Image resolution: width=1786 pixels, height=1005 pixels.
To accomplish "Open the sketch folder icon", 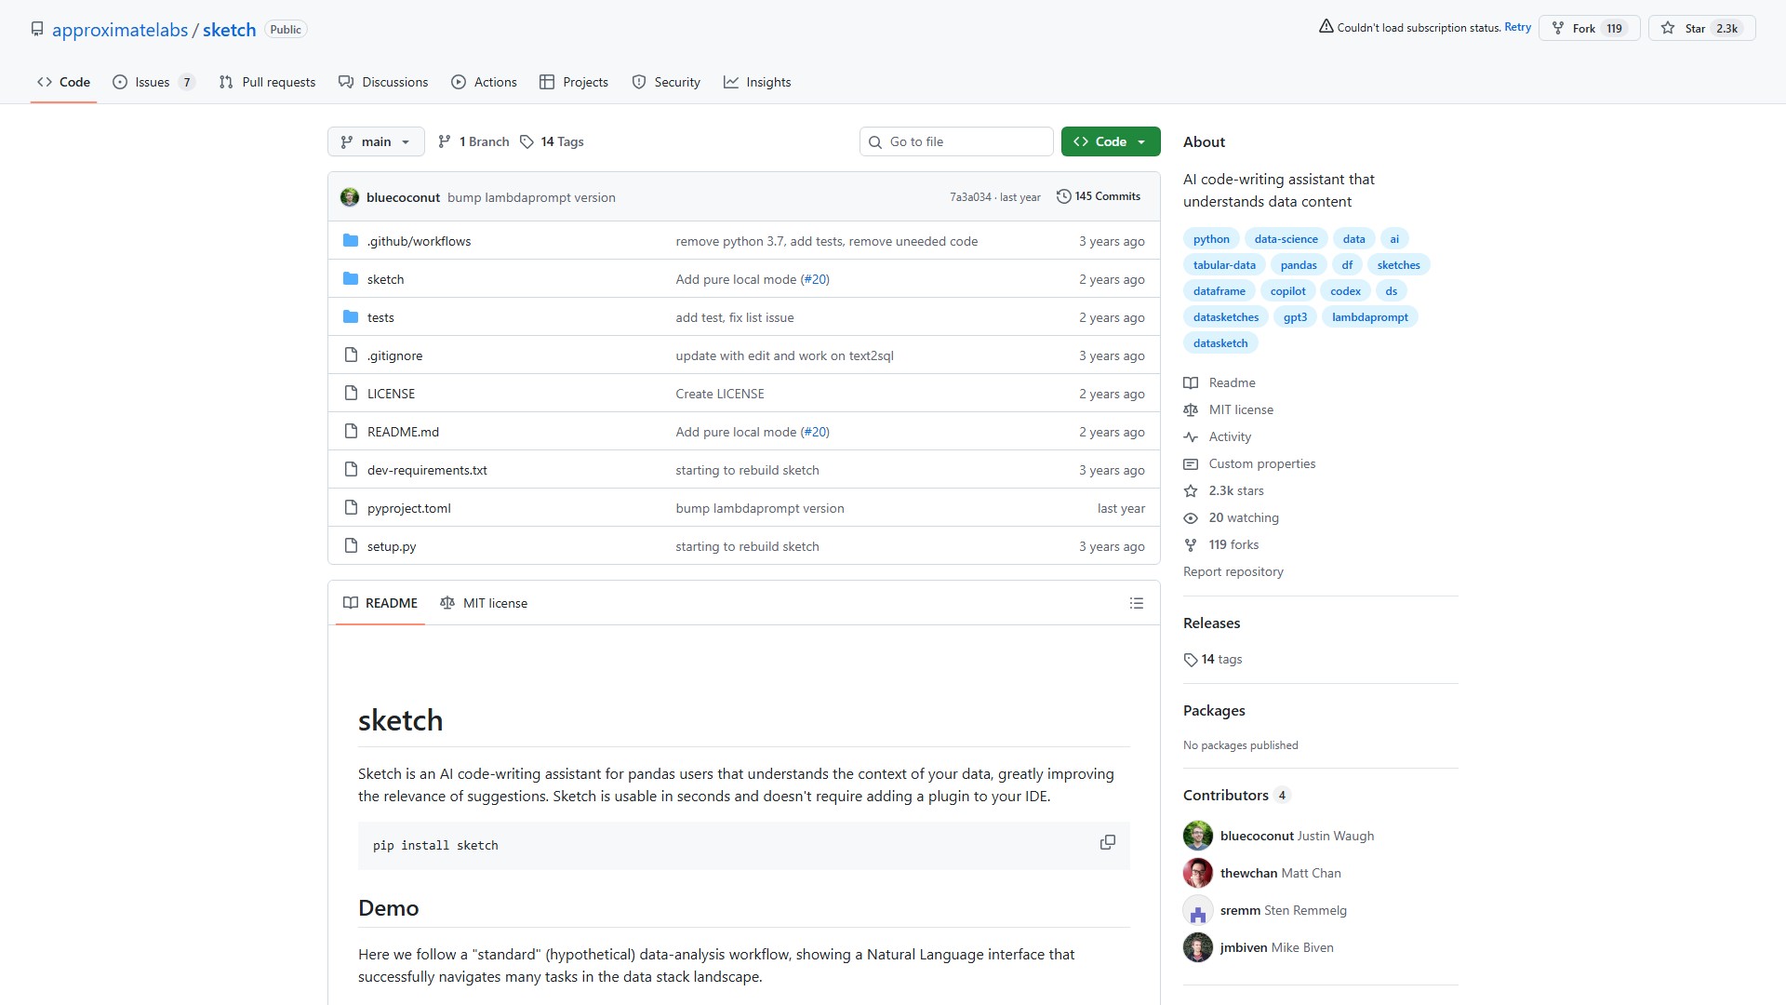I will point(351,279).
